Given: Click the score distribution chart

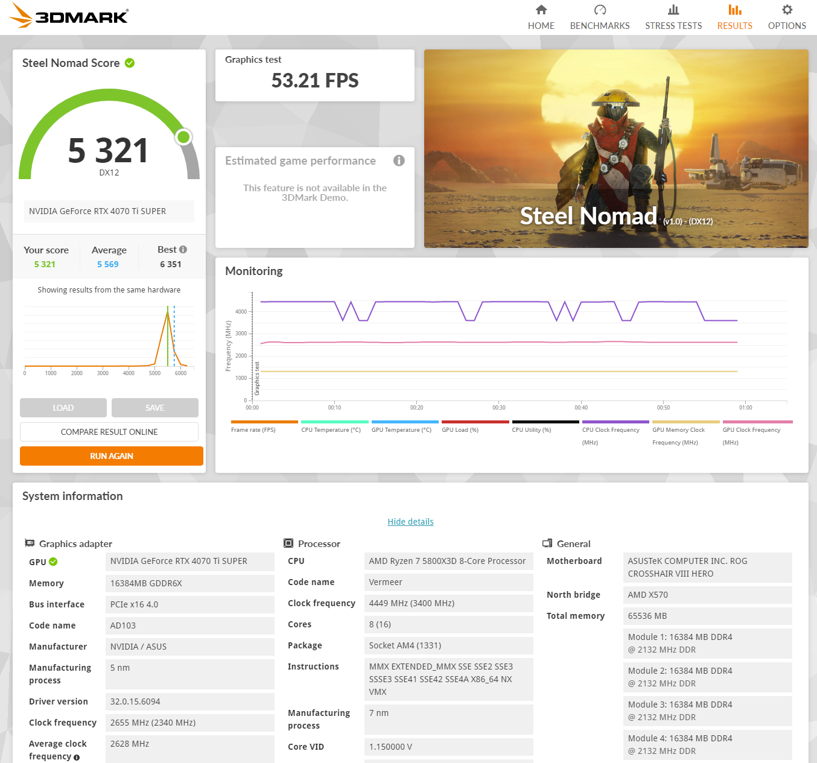Looking at the screenshot, I should coord(109,340).
